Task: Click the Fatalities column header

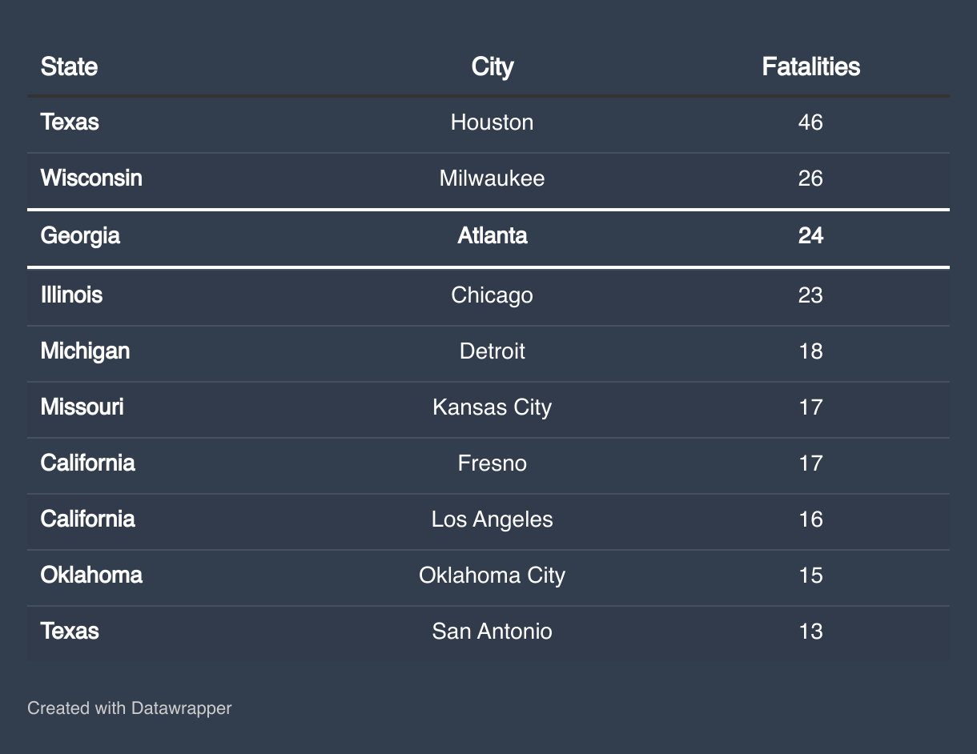Action: (x=810, y=66)
